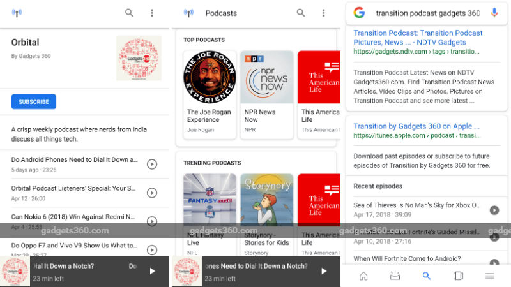
Task: Open 'Orbital Podcast Listeners' Special' episode title
Action: (x=73, y=188)
